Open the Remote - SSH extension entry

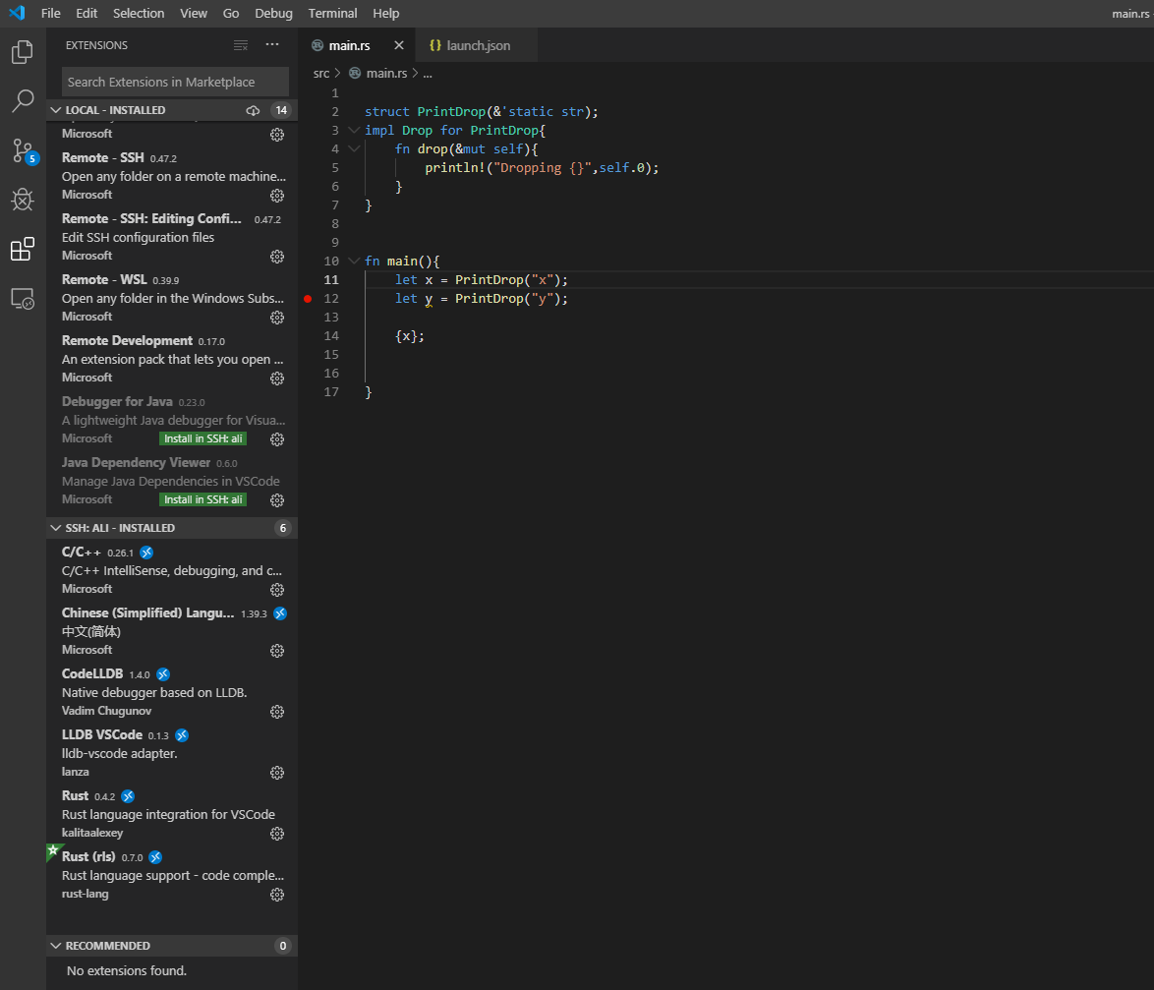171,176
